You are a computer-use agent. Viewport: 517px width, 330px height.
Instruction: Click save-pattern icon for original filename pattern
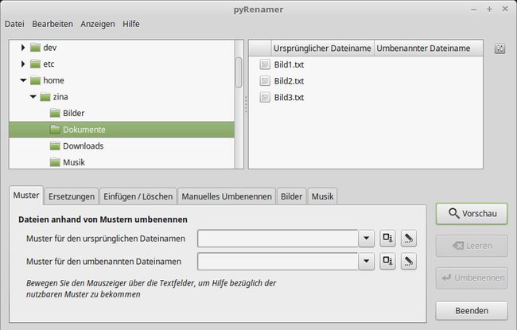tap(387, 238)
